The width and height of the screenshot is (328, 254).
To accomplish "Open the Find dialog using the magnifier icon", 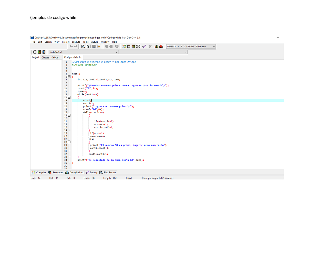I will click(82, 46).
